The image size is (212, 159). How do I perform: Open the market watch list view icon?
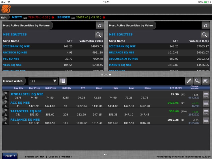[x=62, y=81]
